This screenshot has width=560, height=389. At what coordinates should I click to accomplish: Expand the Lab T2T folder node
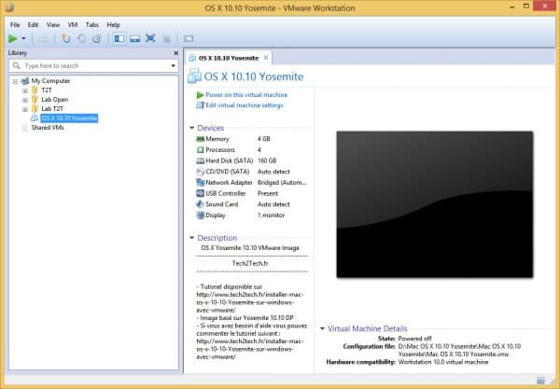[25, 109]
